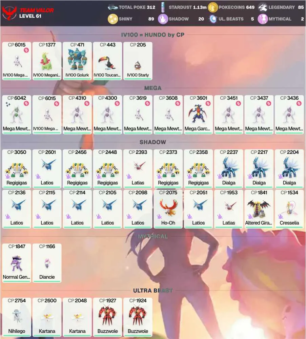Click the Altered Giratina sprite
The width and height of the screenshot is (306, 339).
(259, 208)
